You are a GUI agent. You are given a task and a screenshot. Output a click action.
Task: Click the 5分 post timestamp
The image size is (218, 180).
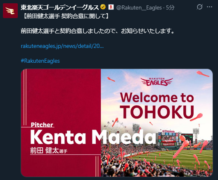(170, 8)
